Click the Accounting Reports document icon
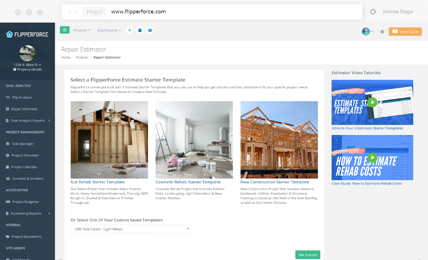The image size is (428, 260). click(x=7, y=213)
